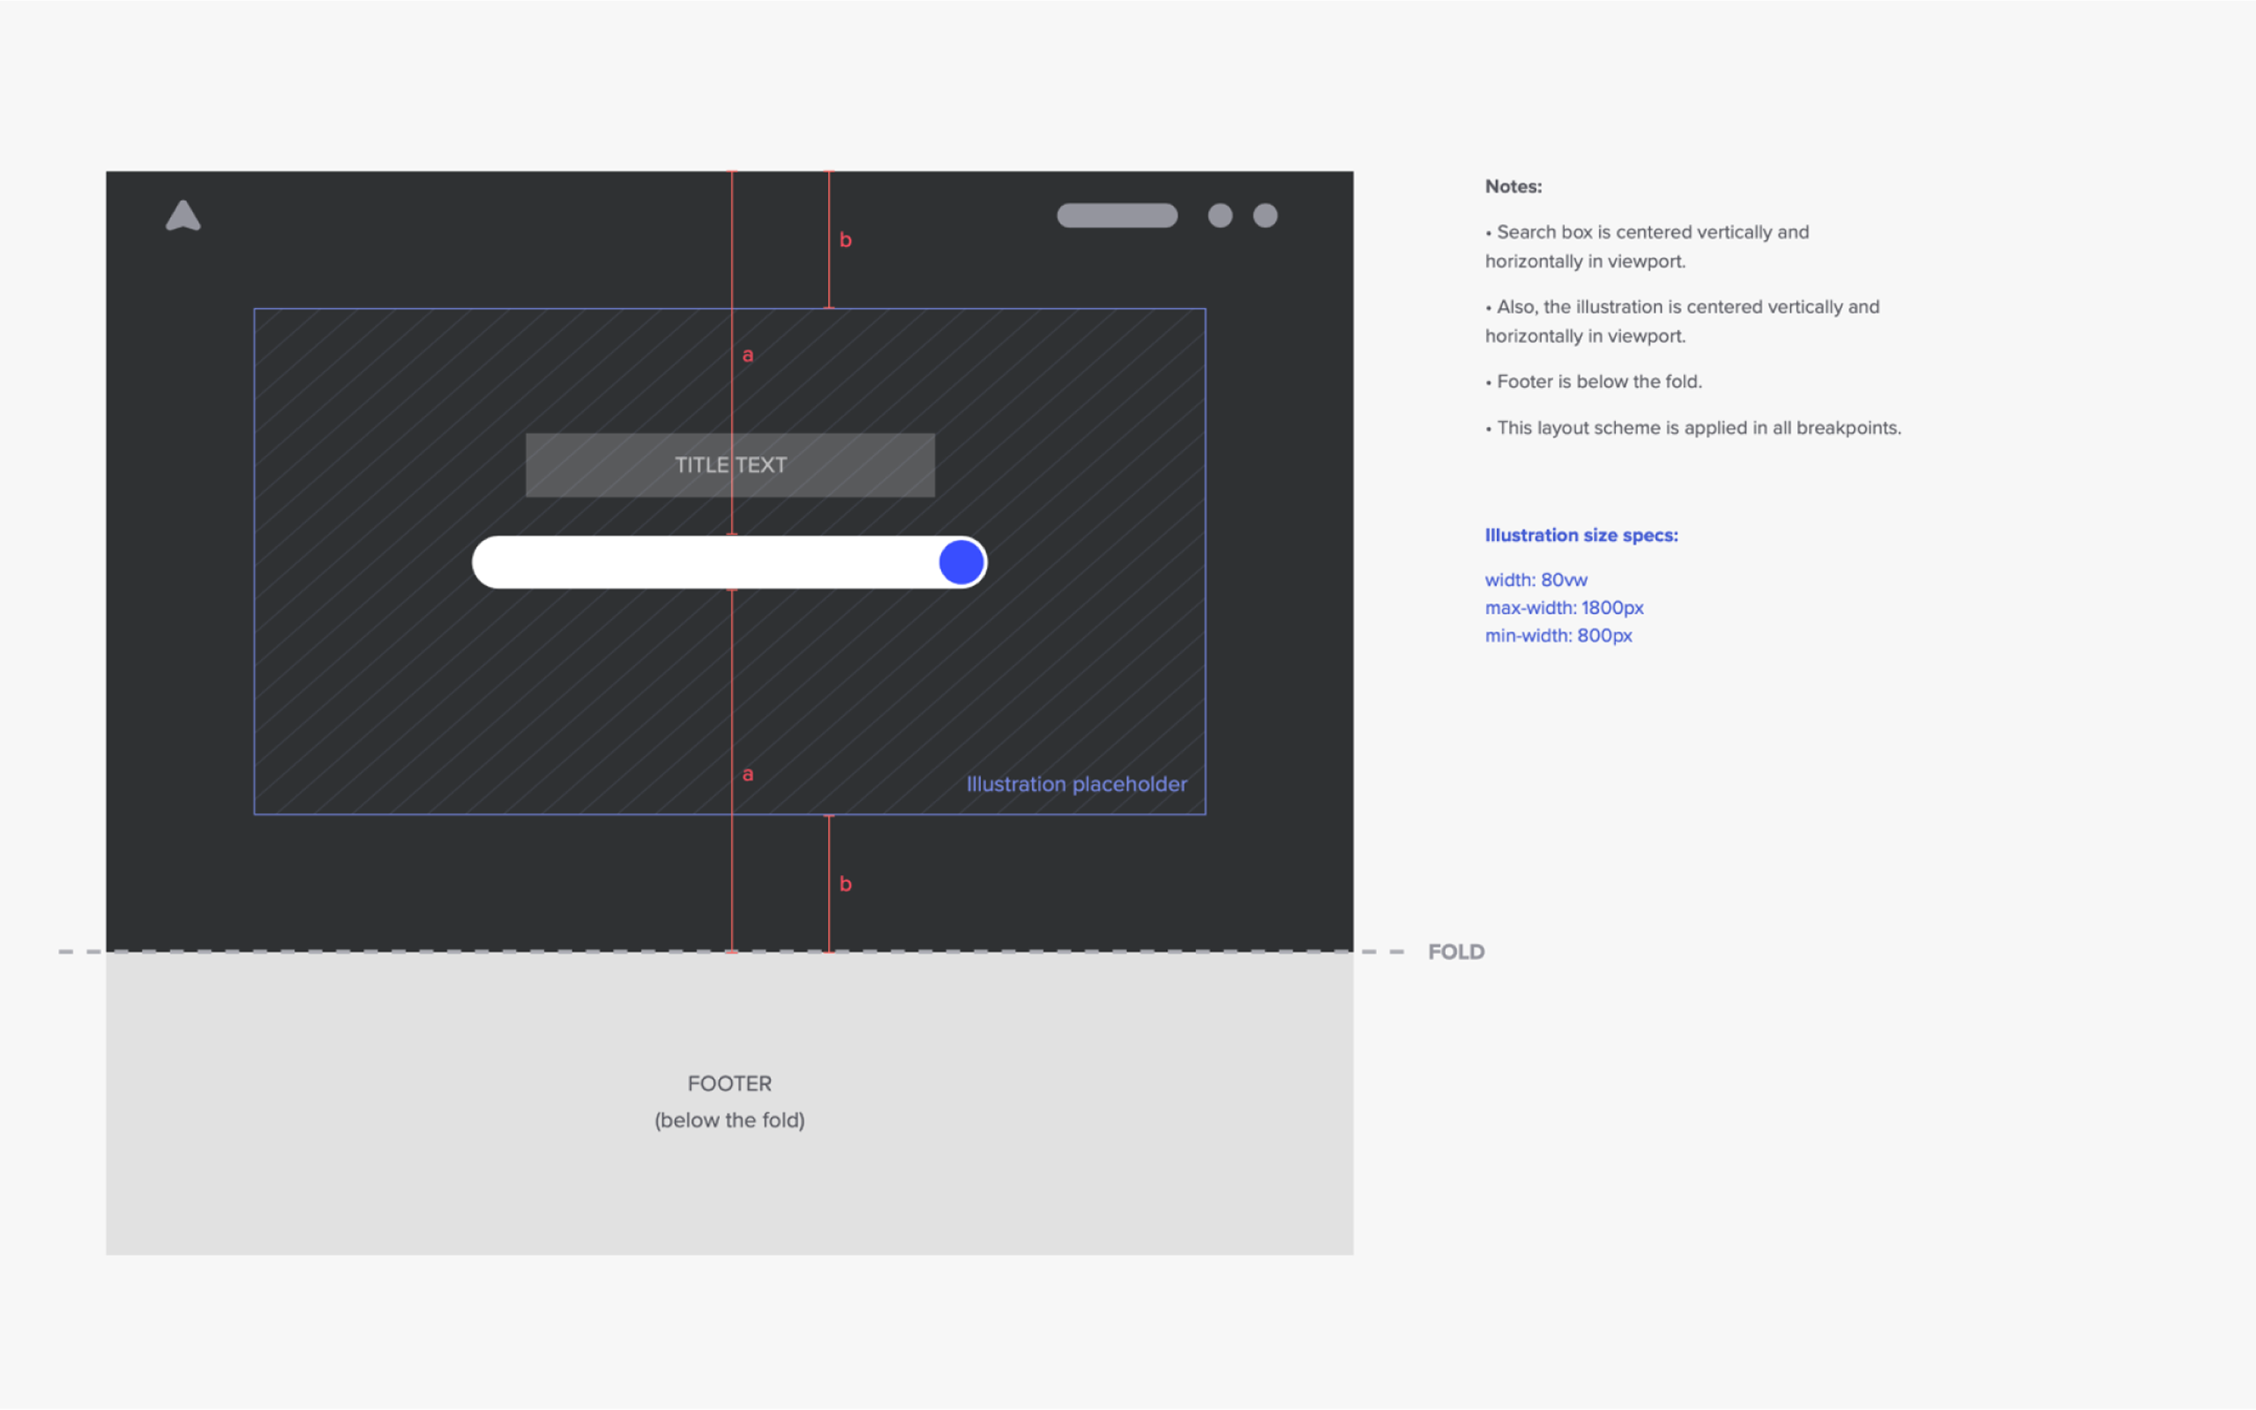Screen dimensions: 2256x1410
Task: Click the 'Illustration placeholder' label
Action: [1077, 784]
